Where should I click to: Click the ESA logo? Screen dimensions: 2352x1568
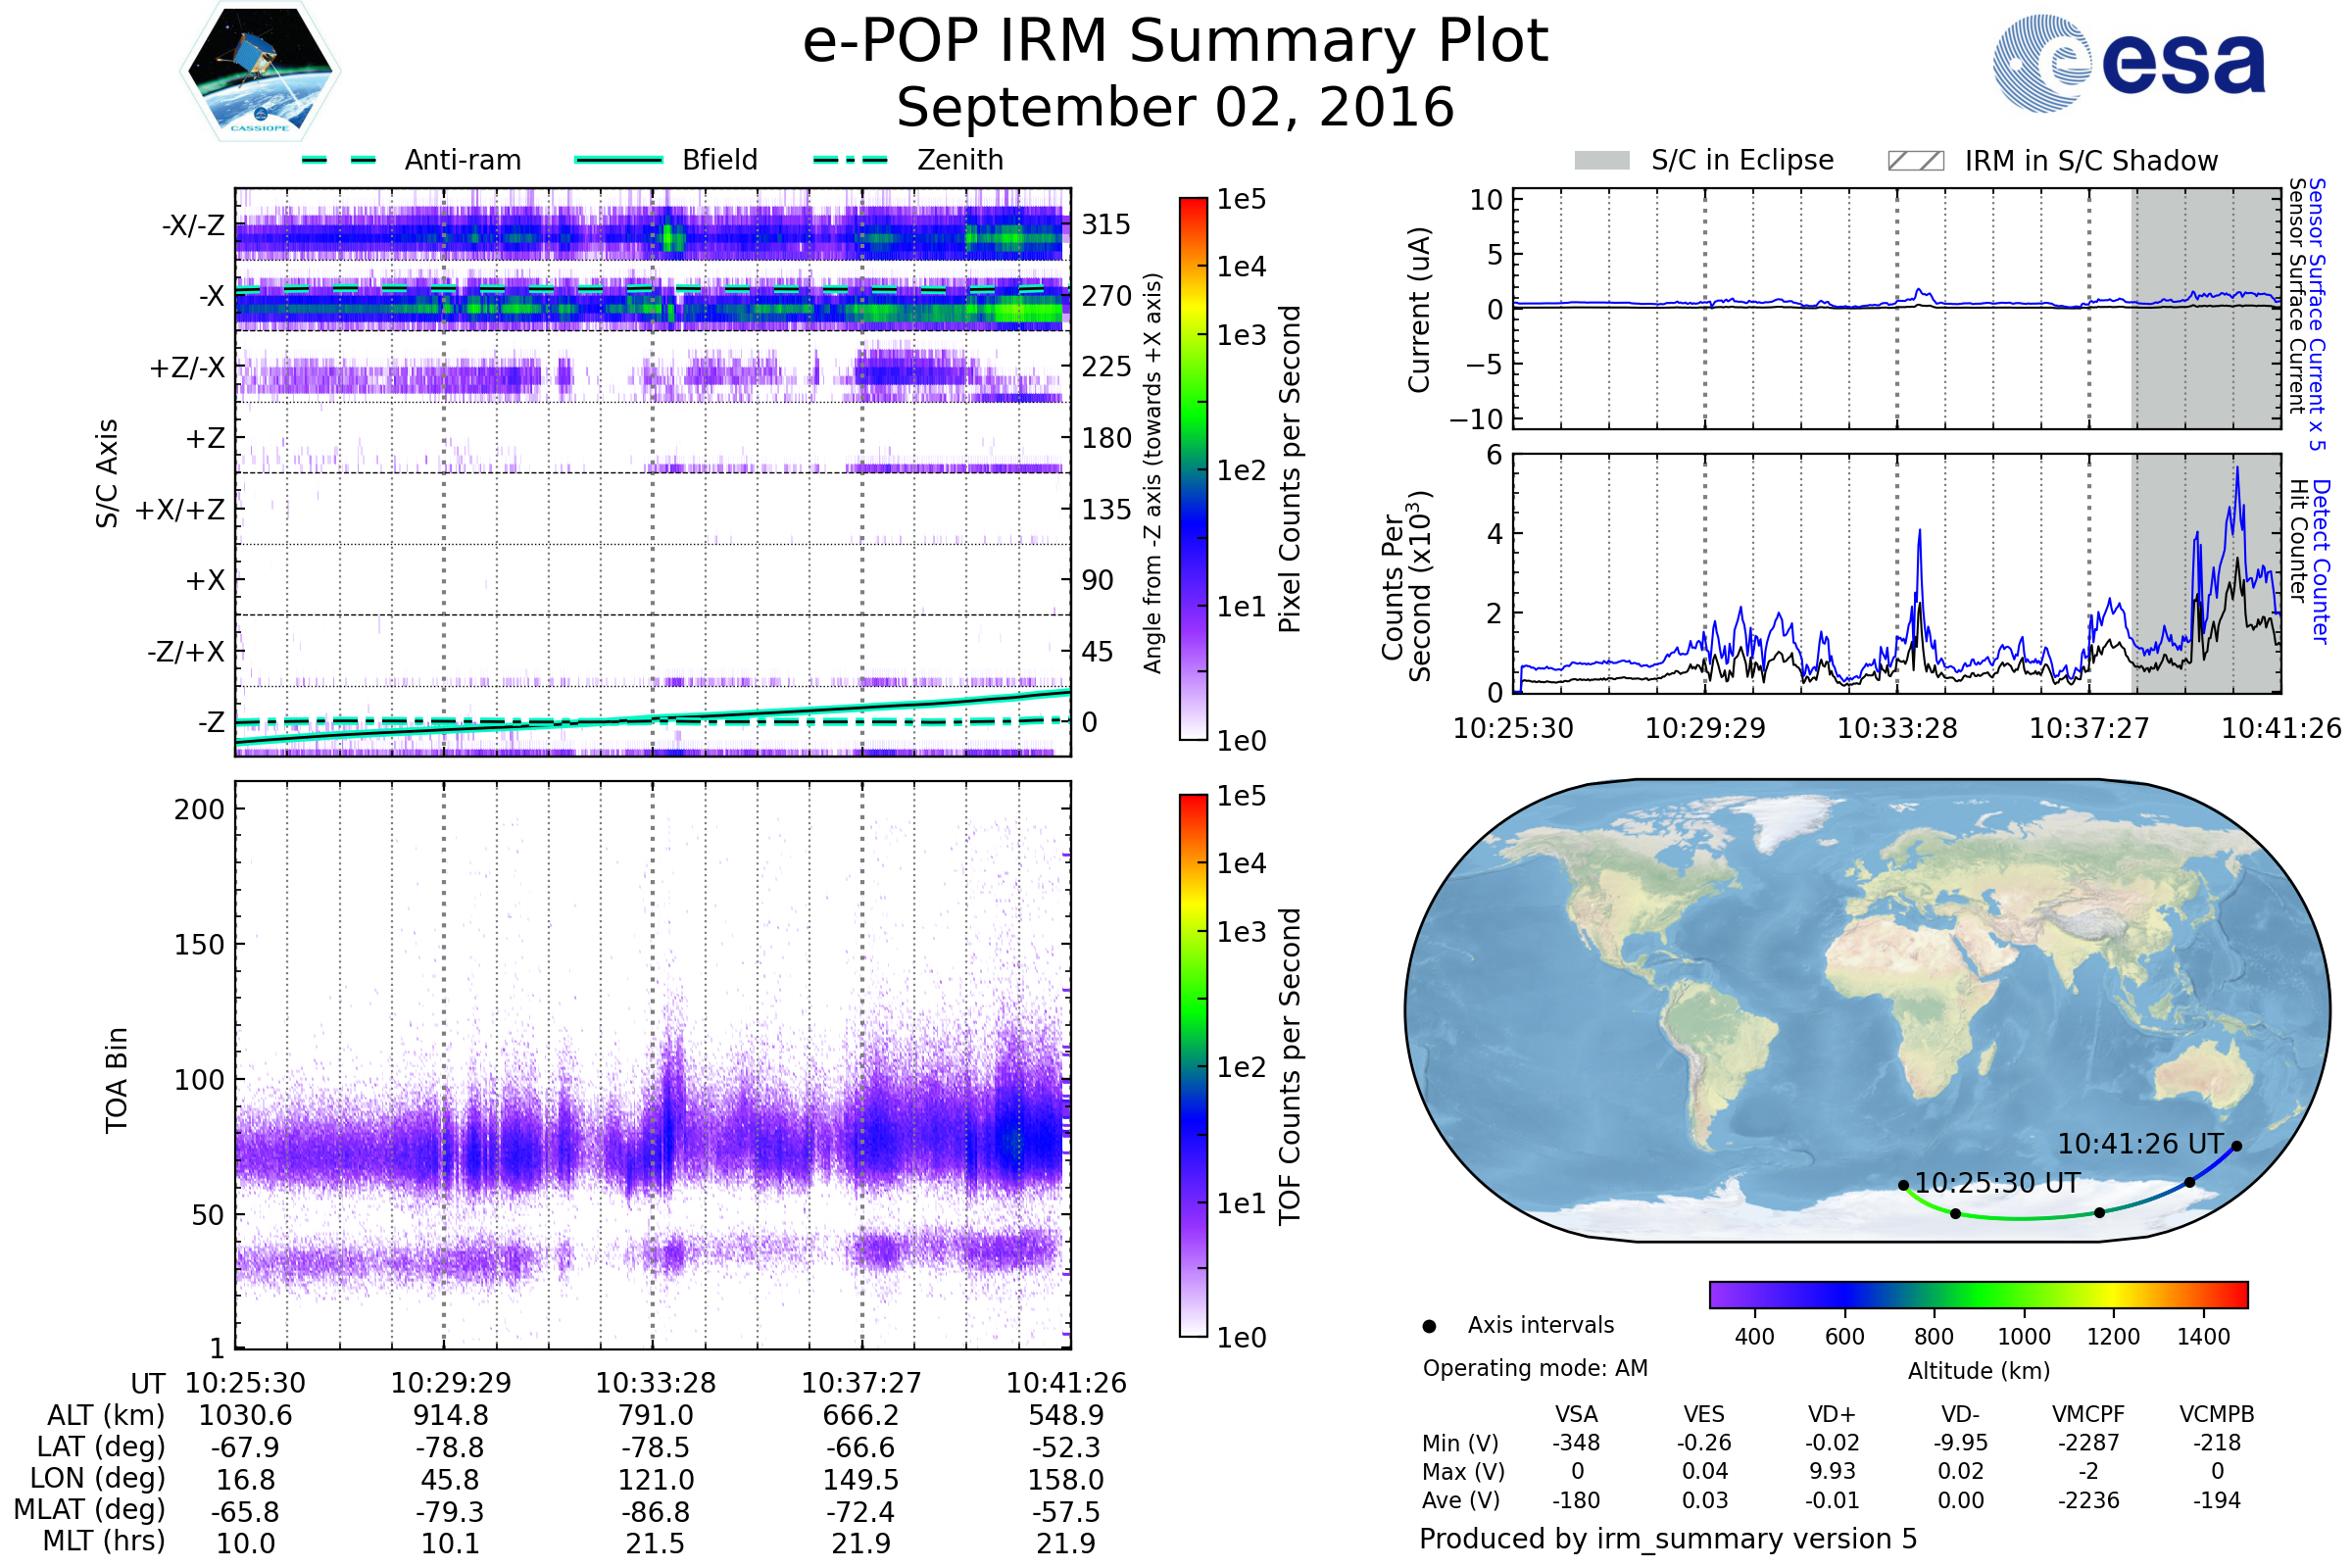pos(2129,63)
